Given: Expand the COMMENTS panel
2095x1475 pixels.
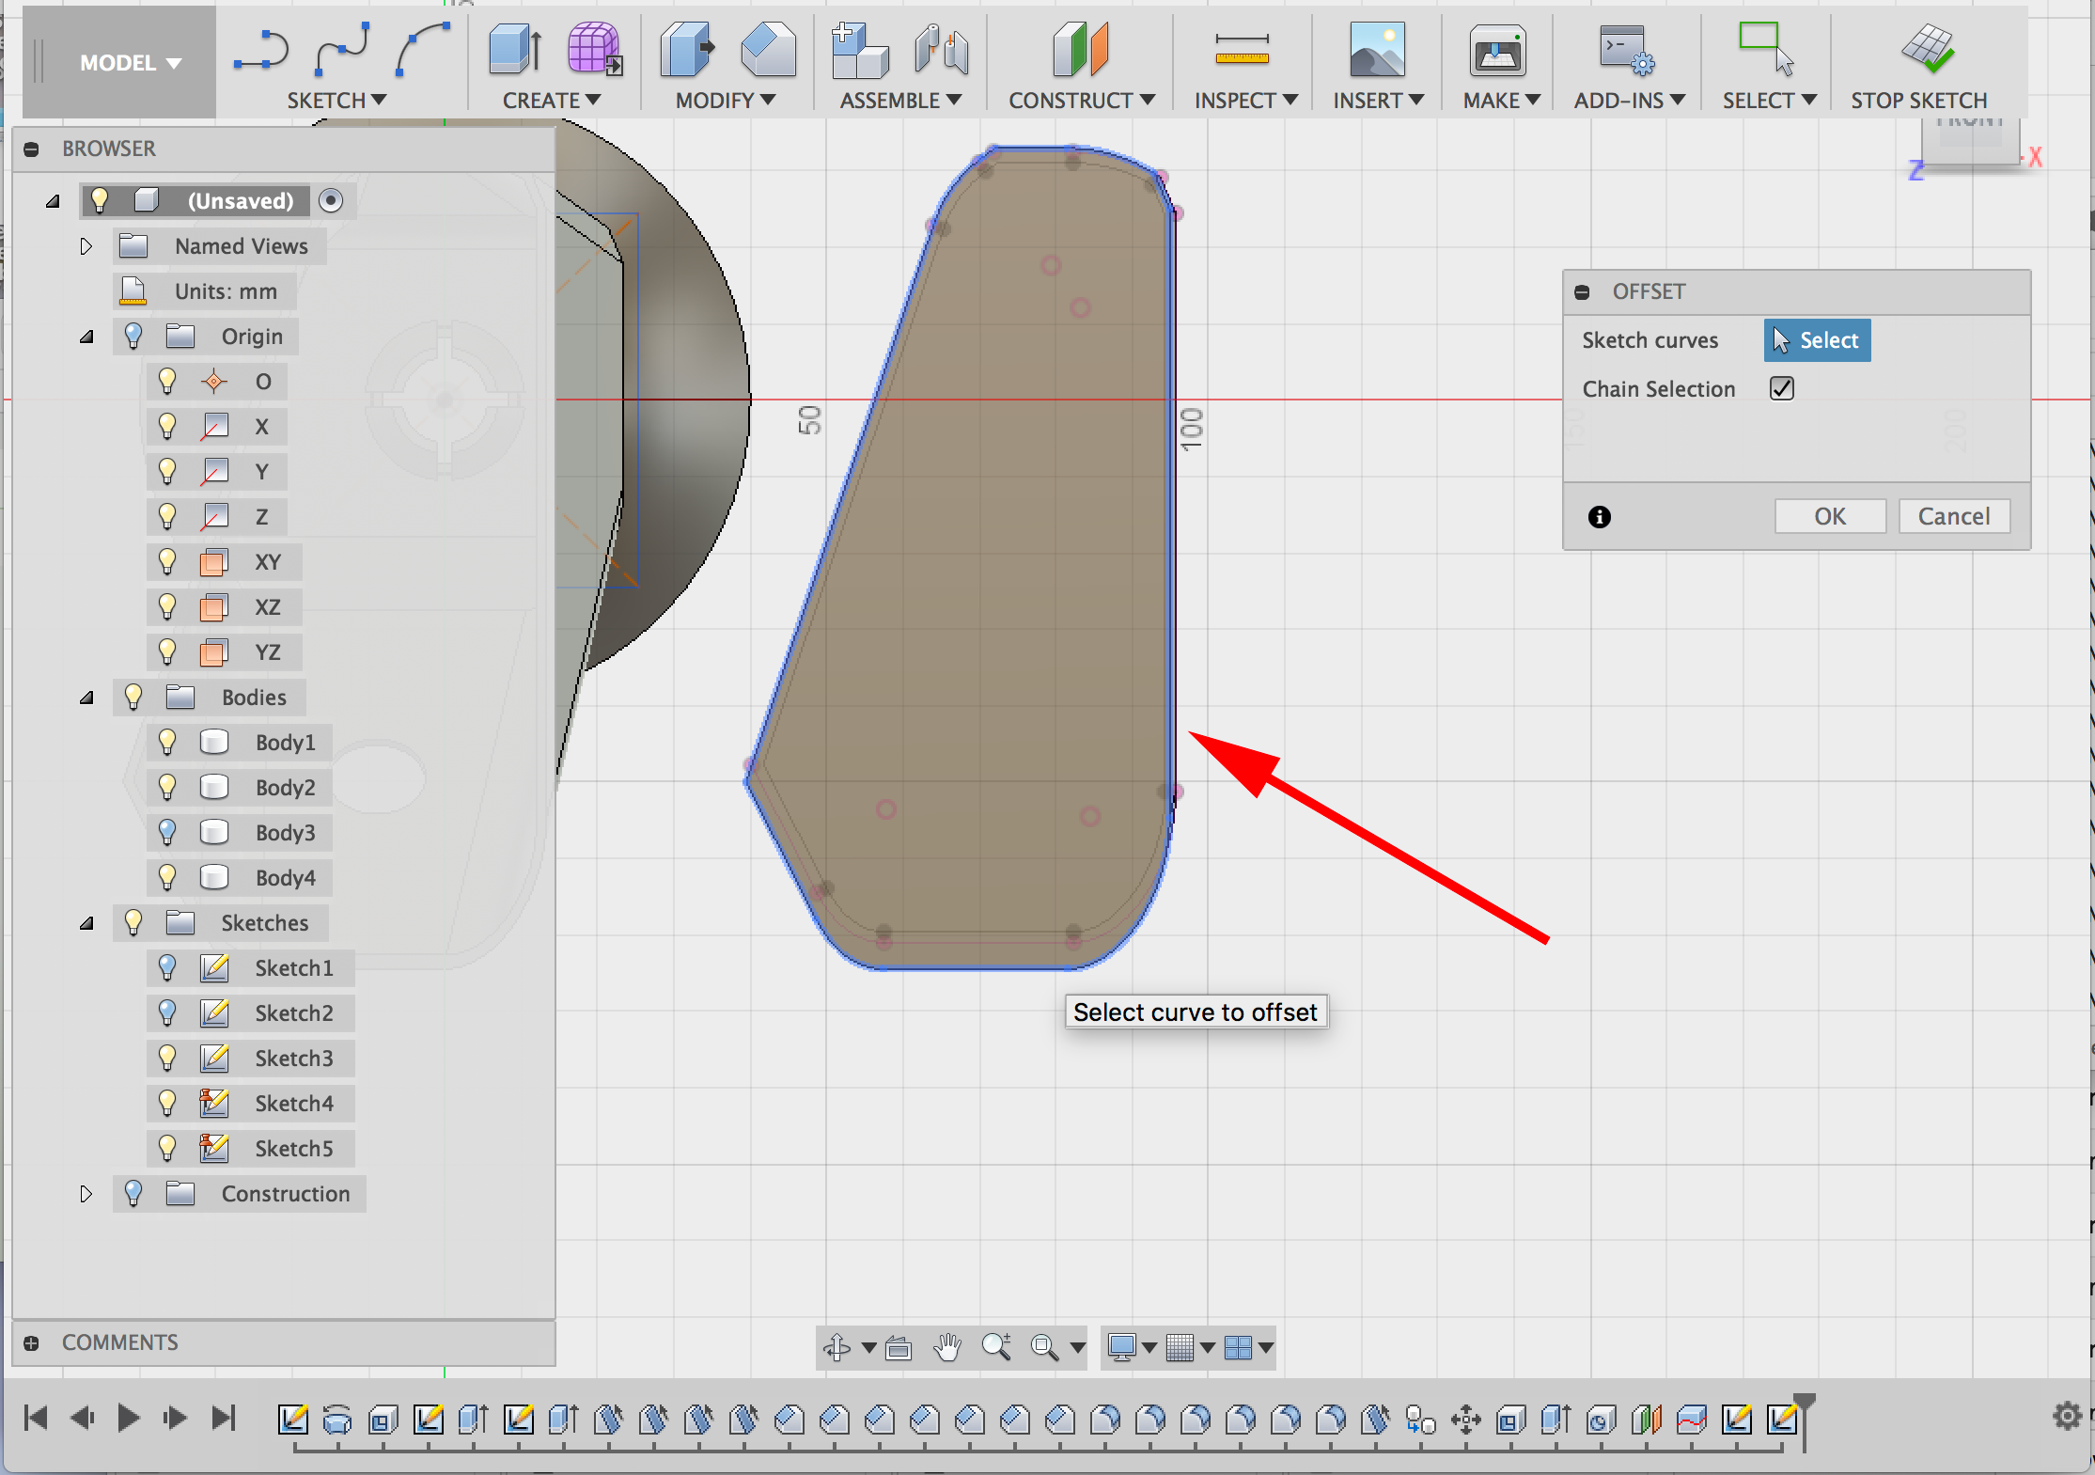Looking at the screenshot, I should pyautogui.click(x=31, y=1342).
